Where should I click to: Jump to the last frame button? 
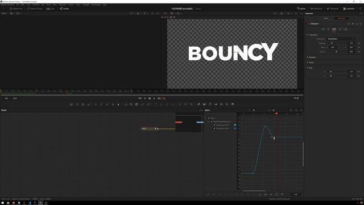pyautogui.click(x=159, y=99)
